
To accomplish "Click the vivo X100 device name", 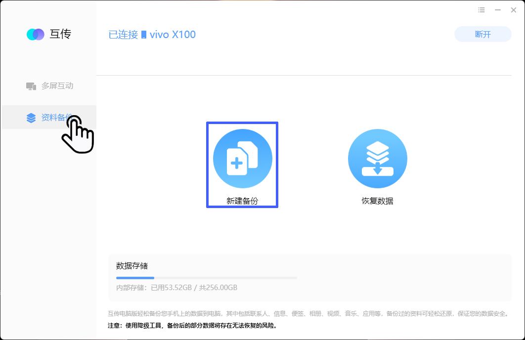I will [173, 35].
